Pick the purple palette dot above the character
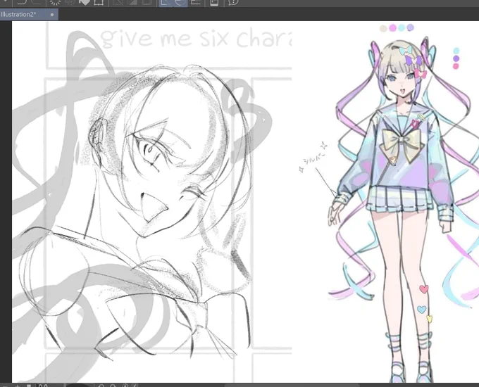Viewport: 479px width, 387px height. 410,27
